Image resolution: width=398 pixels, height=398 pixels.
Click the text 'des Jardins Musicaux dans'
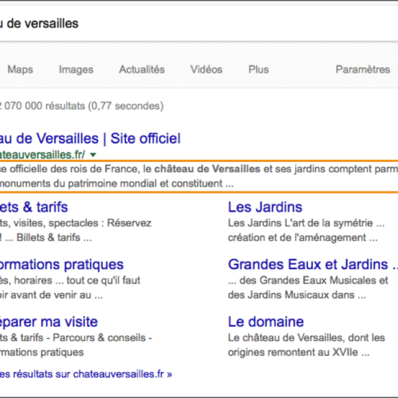(291, 295)
